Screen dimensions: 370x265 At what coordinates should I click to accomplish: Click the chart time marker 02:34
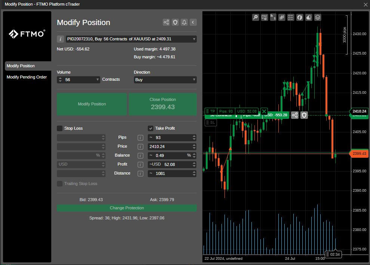pos(333,255)
